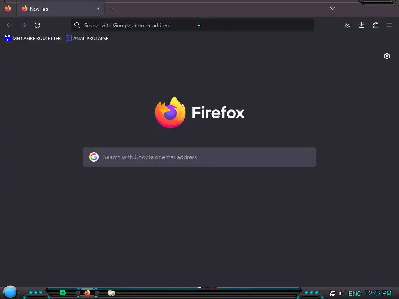
Task: Open the green chat app on taskbar
Action: [63, 293]
